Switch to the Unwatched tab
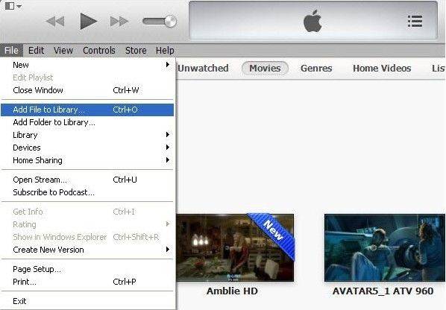Viewport: 446px width, 310px height. pos(203,69)
